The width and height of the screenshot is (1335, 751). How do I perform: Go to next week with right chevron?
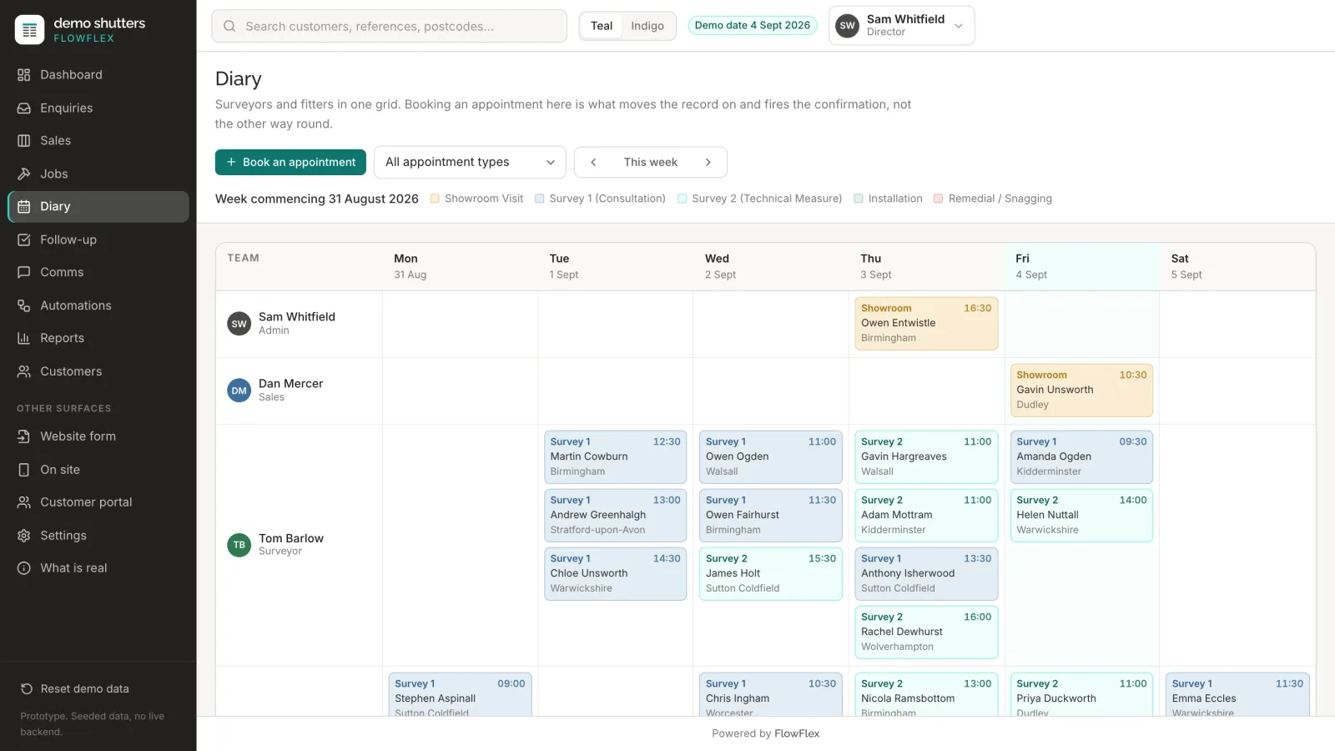tap(708, 163)
